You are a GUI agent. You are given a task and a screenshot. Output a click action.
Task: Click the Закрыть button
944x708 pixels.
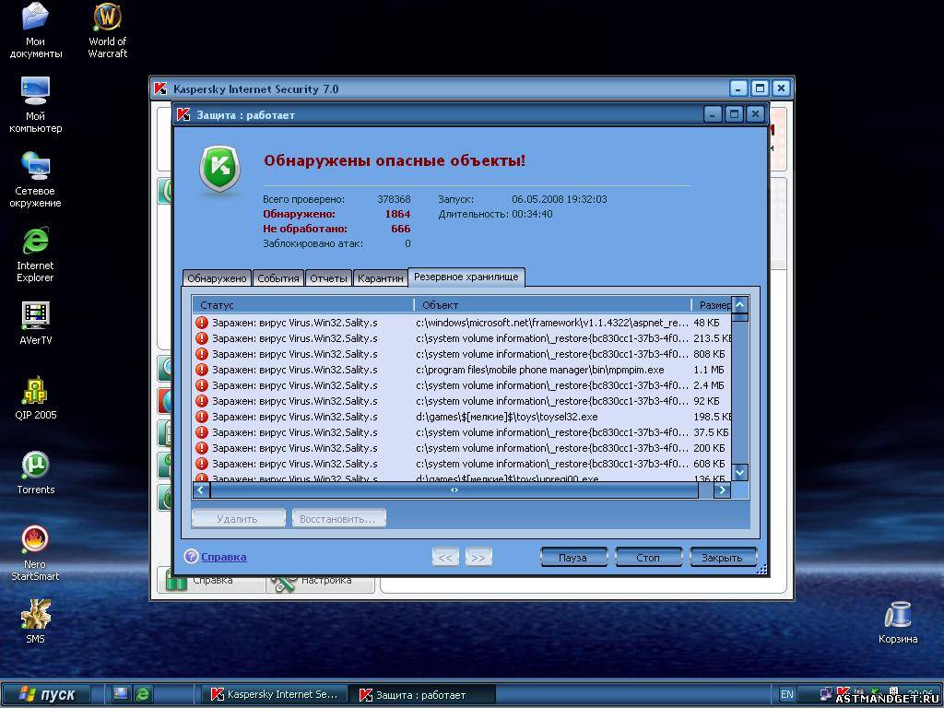(722, 558)
